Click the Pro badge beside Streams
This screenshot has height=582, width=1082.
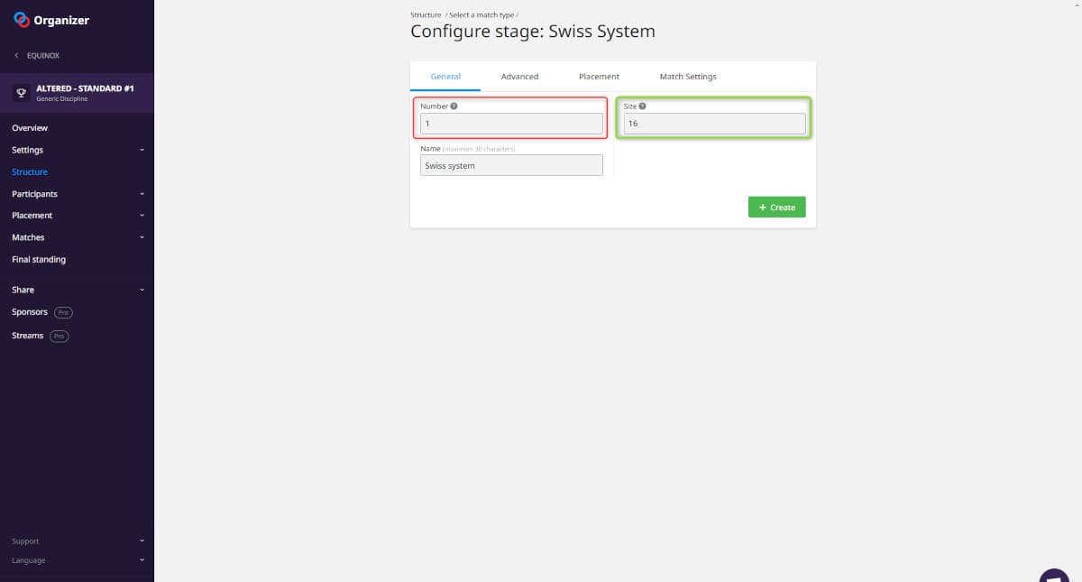[x=59, y=336]
